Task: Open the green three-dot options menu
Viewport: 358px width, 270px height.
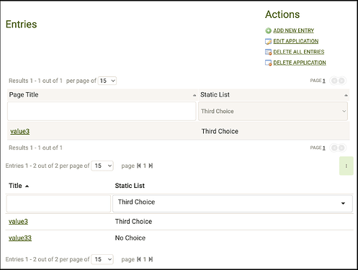Action: [x=346, y=166]
